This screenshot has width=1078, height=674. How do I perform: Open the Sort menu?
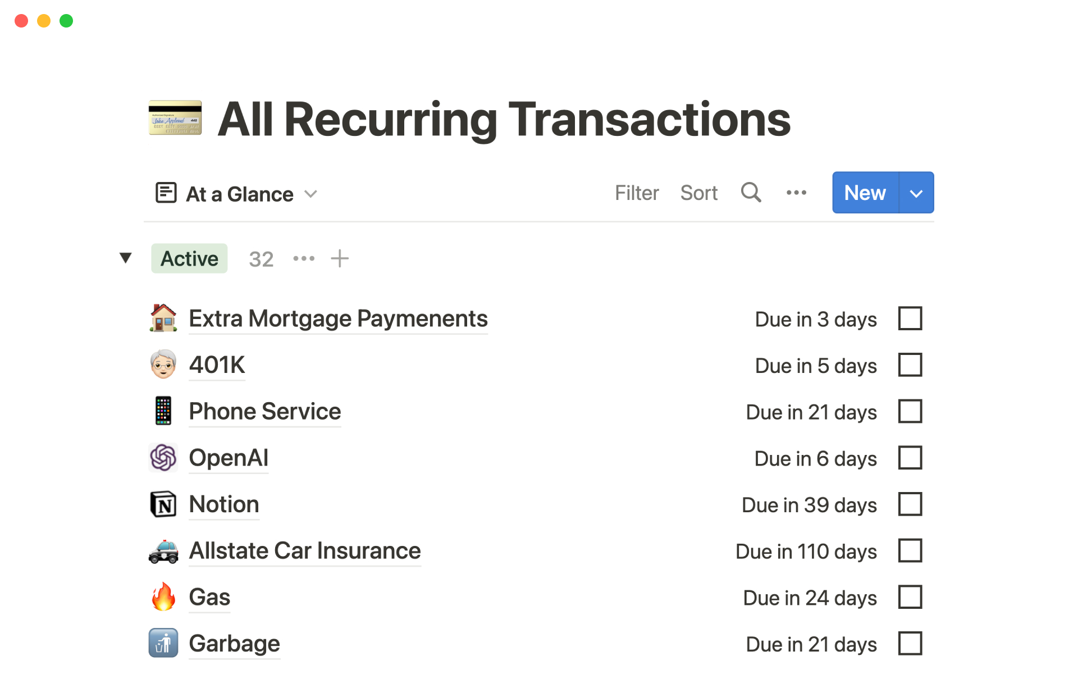698,193
